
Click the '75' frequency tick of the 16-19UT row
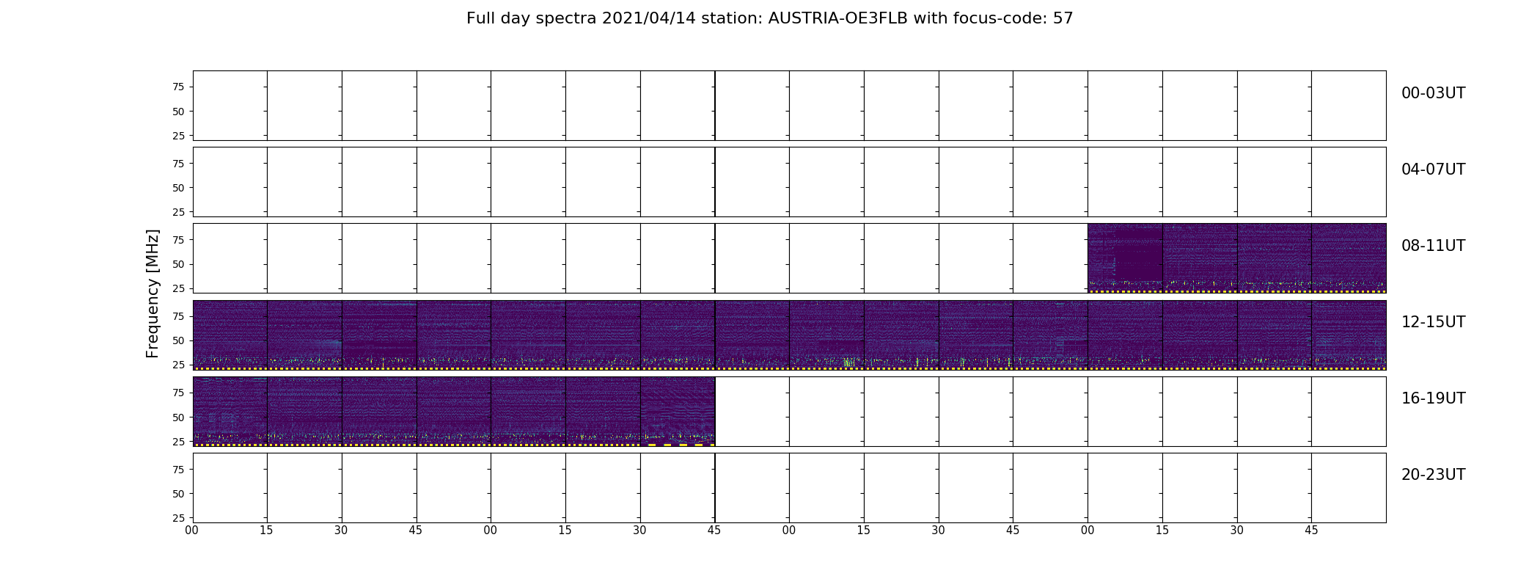point(177,393)
